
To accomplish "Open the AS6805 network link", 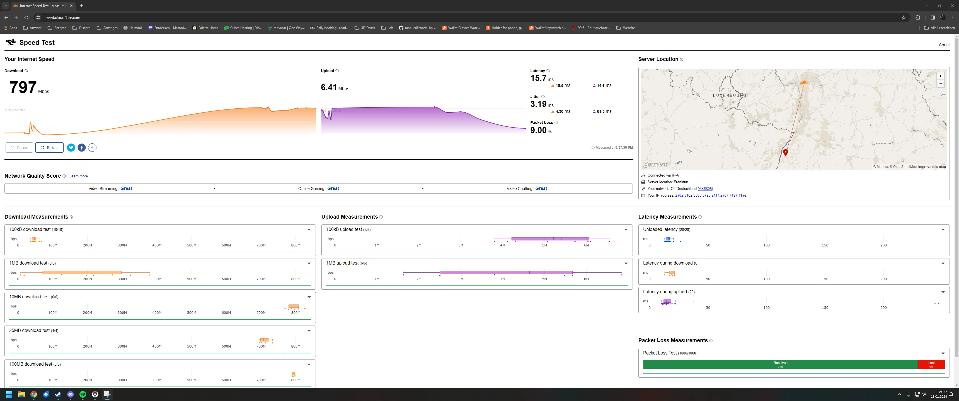I will click(705, 189).
